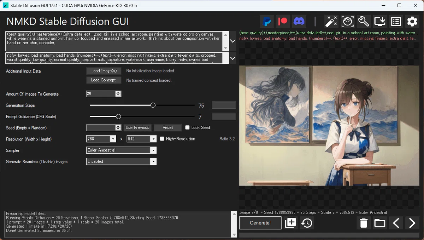The width and height of the screenshot is (424, 240).
Task: Start generation with the Generate! button
Action: [260, 223]
